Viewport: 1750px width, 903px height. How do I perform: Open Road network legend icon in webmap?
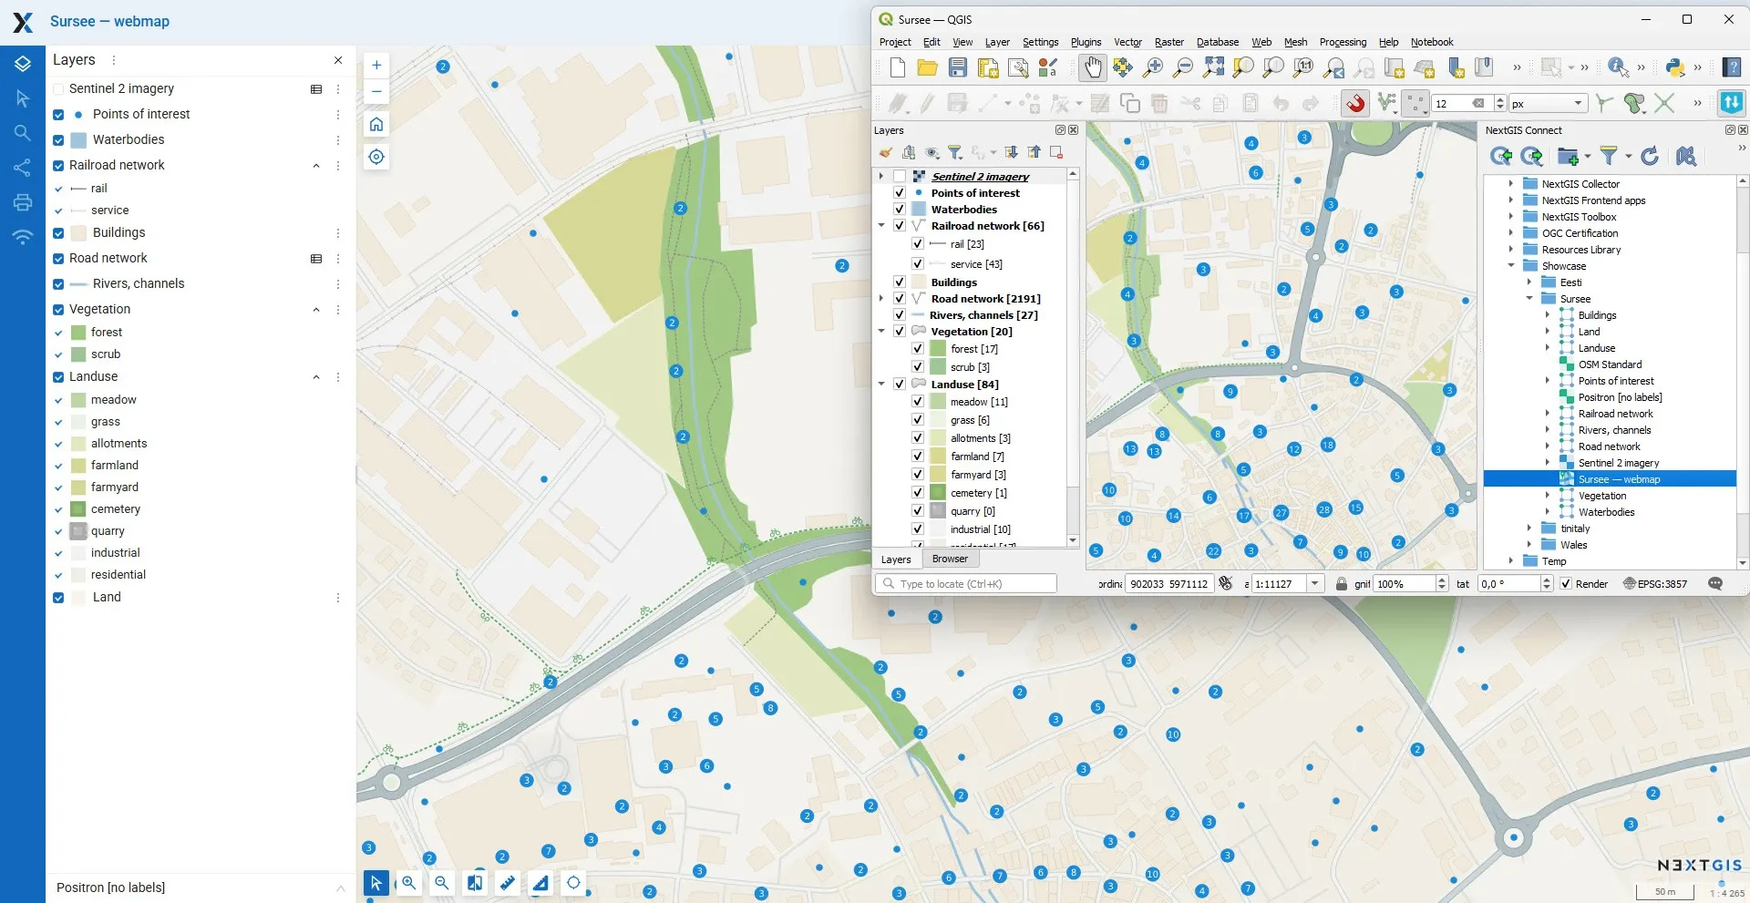316,259
